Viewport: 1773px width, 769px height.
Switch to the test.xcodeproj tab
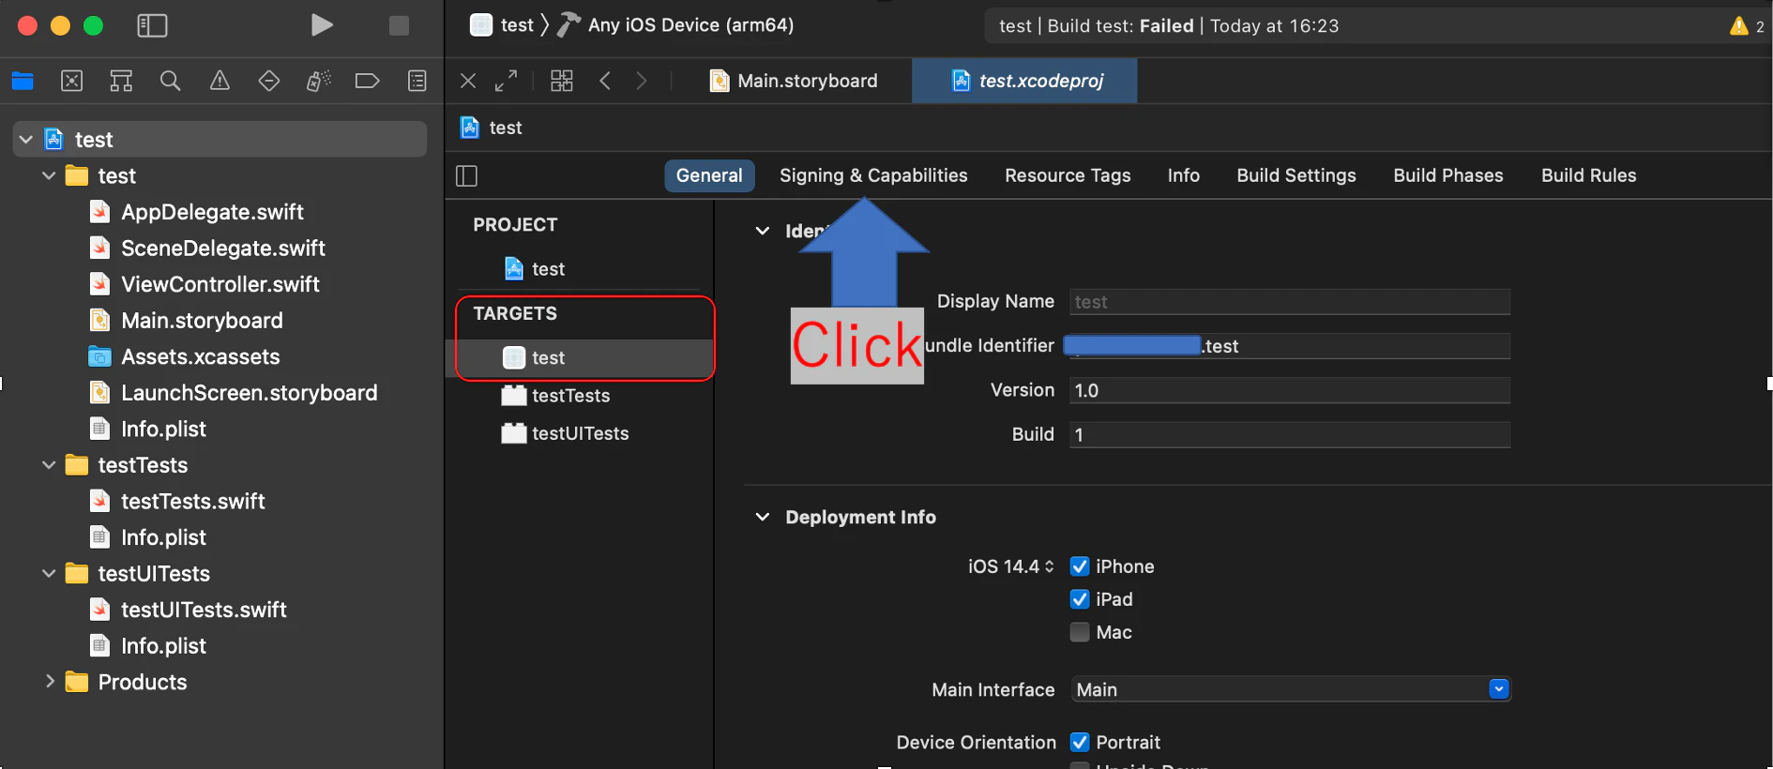[x=1025, y=81]
